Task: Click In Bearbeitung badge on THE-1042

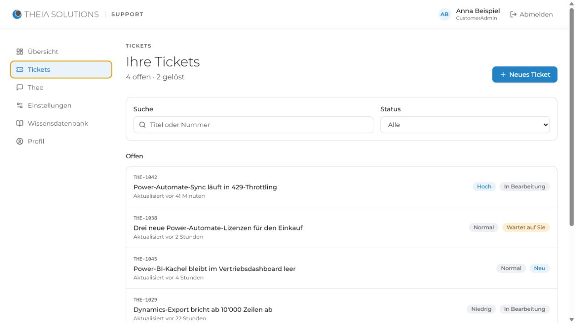Action: coord(525,186)
